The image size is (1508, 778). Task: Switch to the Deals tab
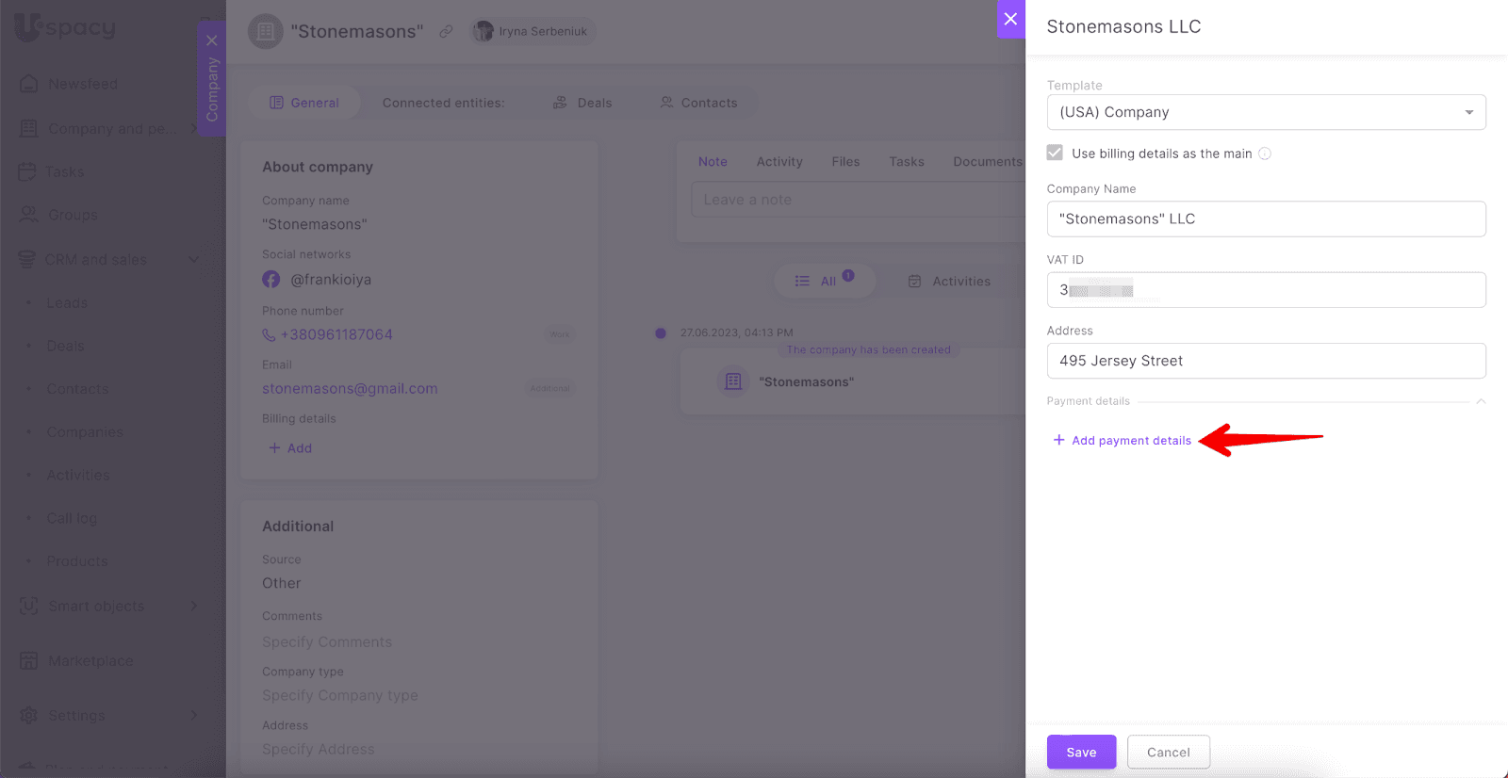click(x=582, y=103)
